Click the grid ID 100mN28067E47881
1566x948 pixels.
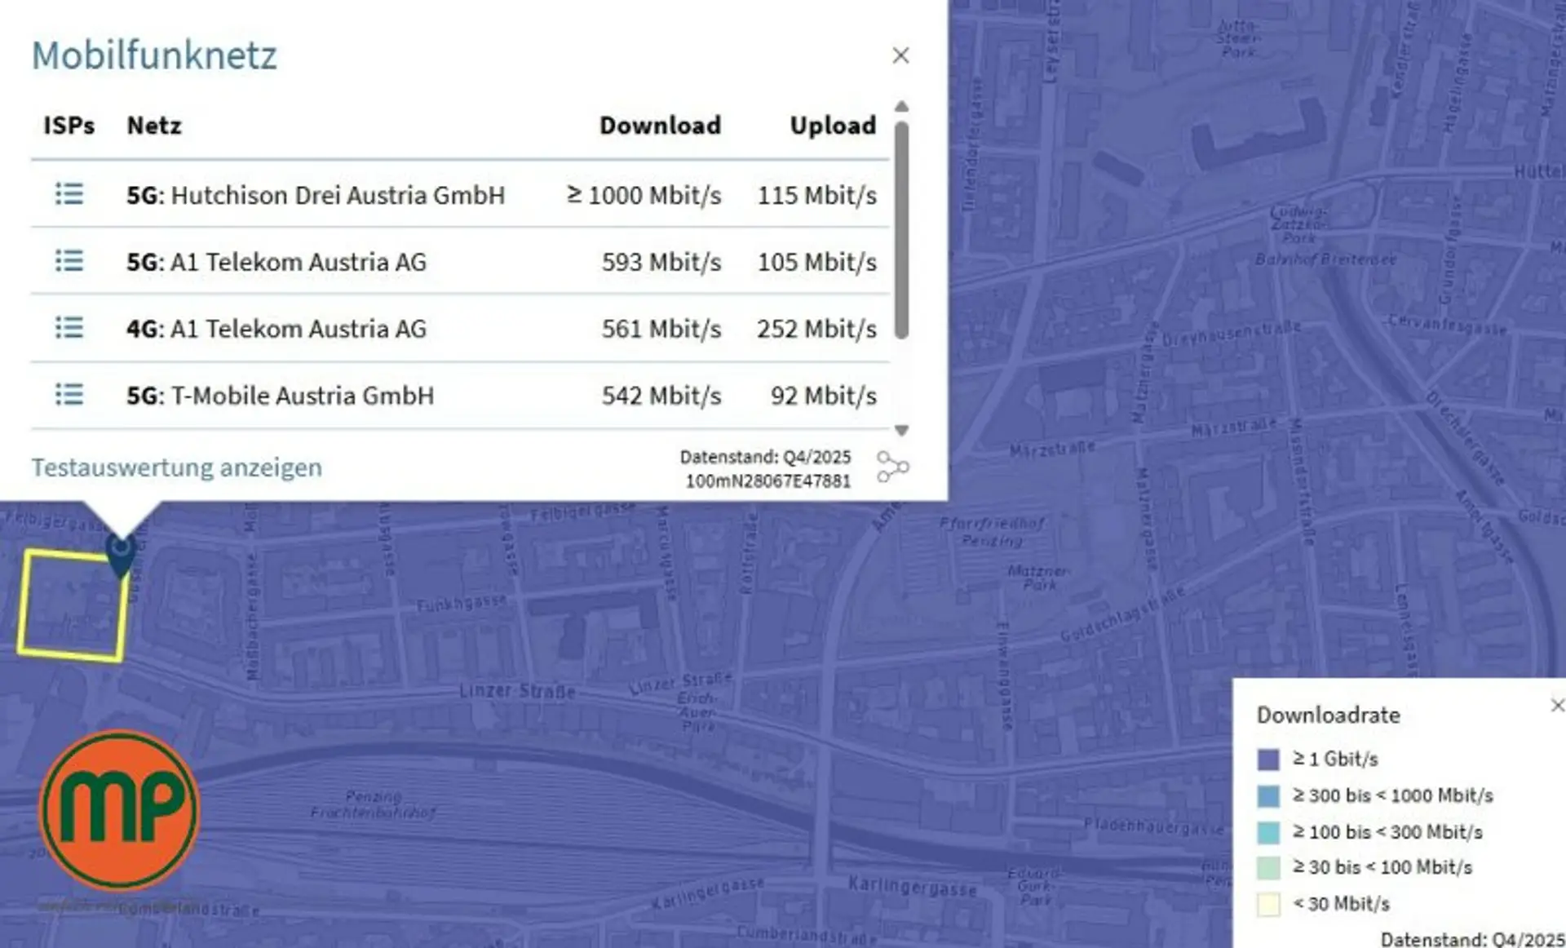[768, 481]
